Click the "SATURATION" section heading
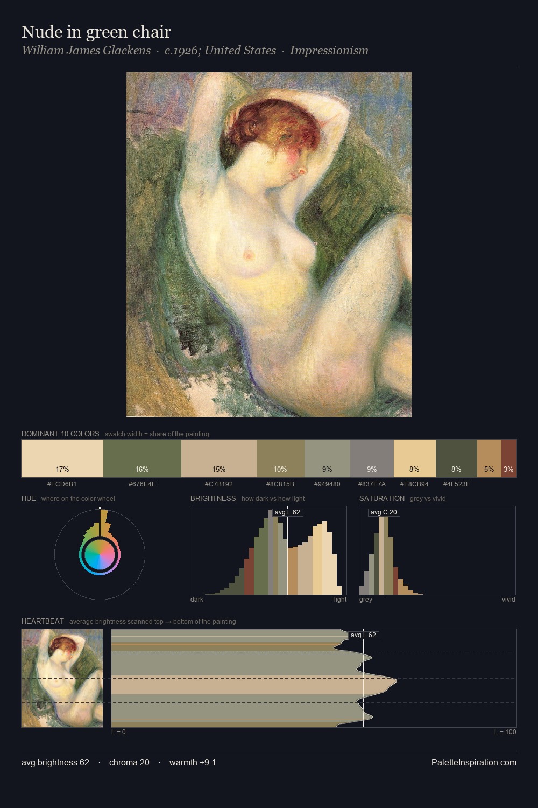Screen dimensions: 538x808 [382, 498]
